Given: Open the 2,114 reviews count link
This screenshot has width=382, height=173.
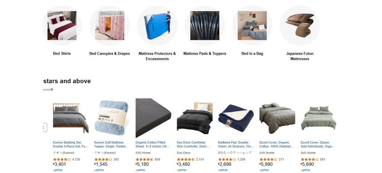Looking at the screenshot, I should (200, 159).
